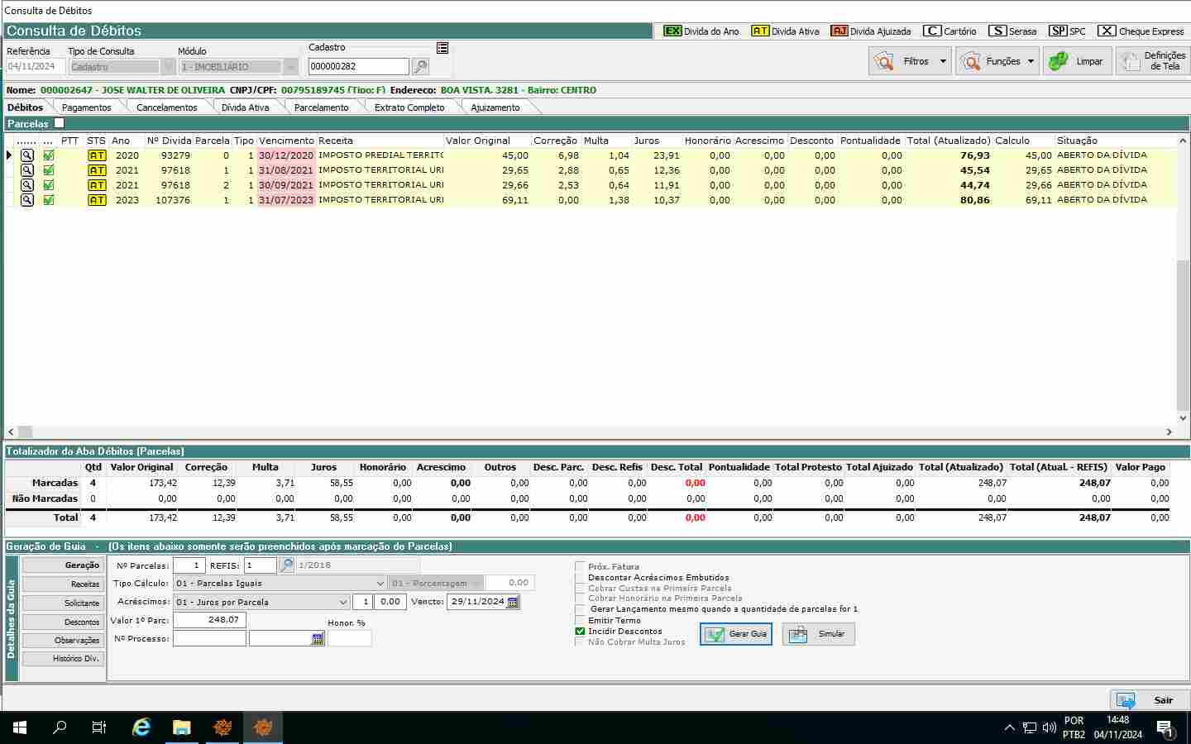Click the REFIS lookup magnifier icon
The height and width of the screenshot is (744, 1191).
tap(286, 565)
